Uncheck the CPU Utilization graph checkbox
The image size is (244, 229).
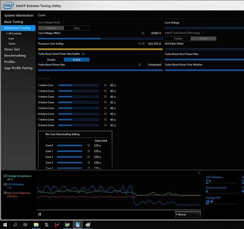point(5,184)
